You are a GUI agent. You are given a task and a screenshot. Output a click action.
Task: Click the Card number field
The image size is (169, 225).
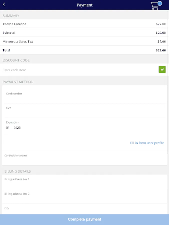[x=85, y=97]
